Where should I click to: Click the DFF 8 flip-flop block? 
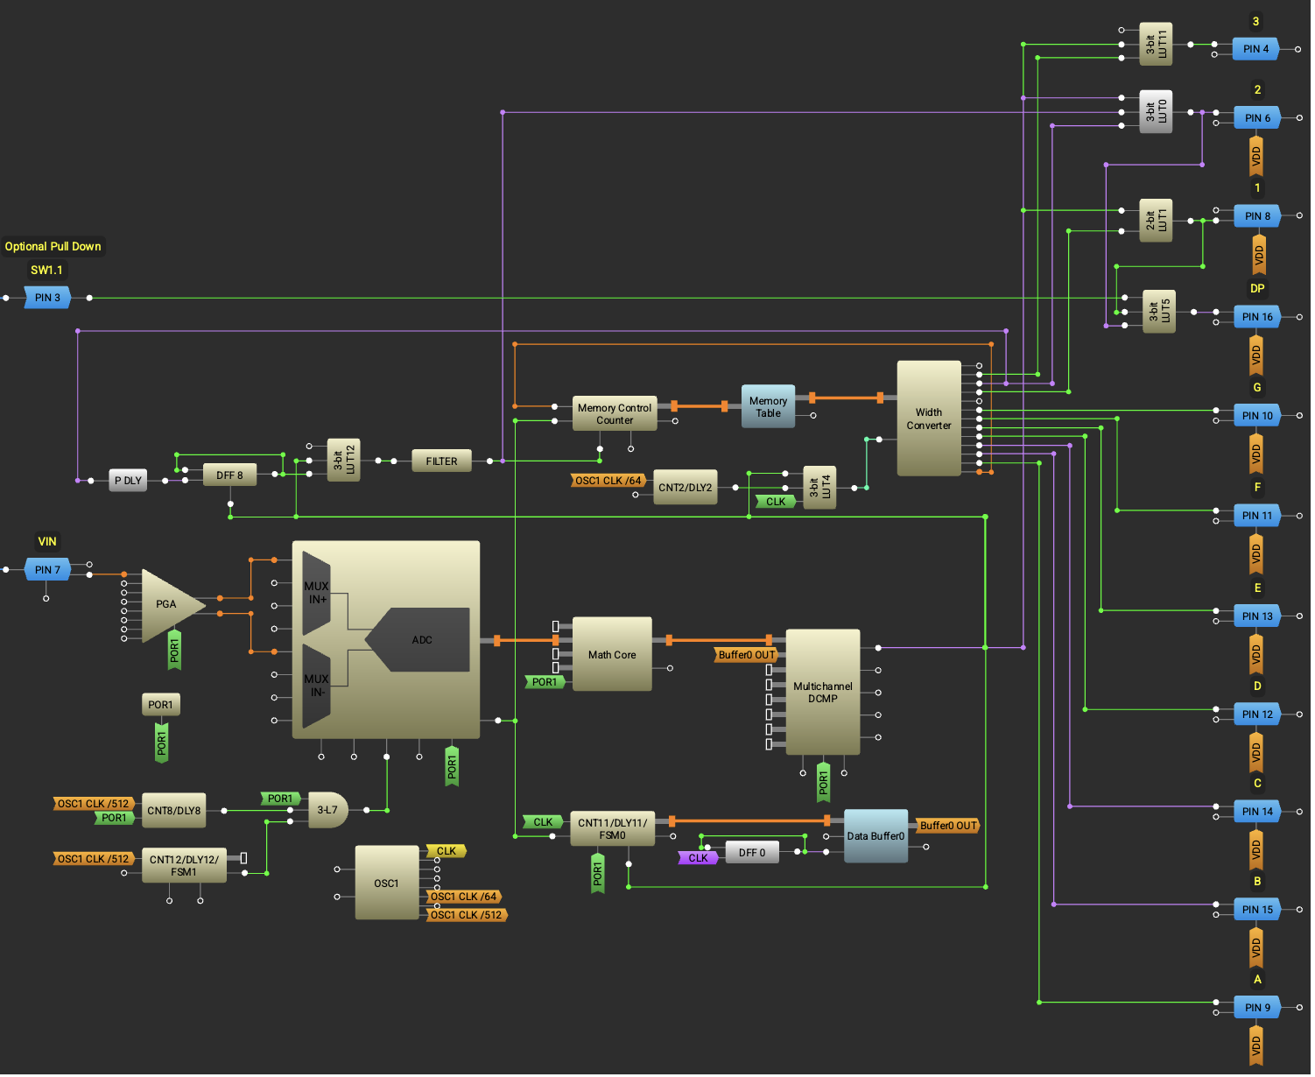229,475
